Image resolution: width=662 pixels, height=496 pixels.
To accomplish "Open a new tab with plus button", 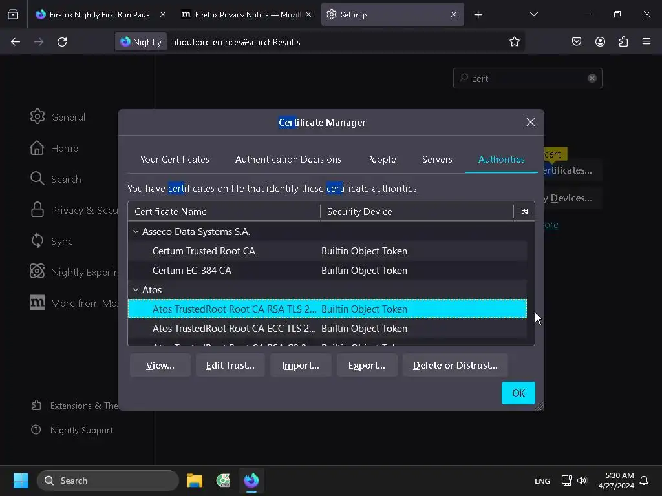I will coord(478,15).
